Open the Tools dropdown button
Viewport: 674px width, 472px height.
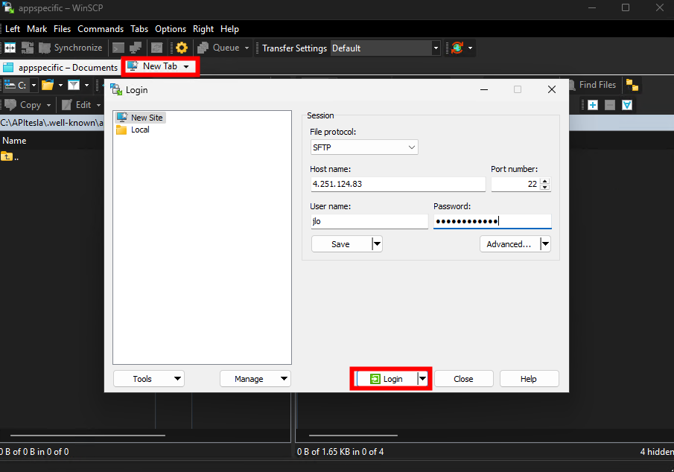tap(149, 379)
